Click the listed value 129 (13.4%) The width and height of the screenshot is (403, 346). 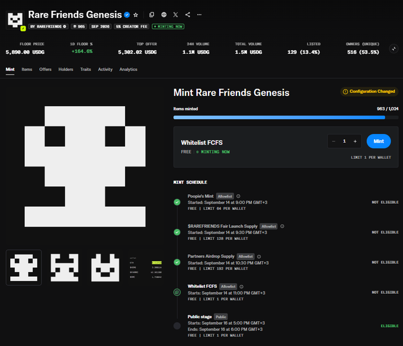click(304, 52)
